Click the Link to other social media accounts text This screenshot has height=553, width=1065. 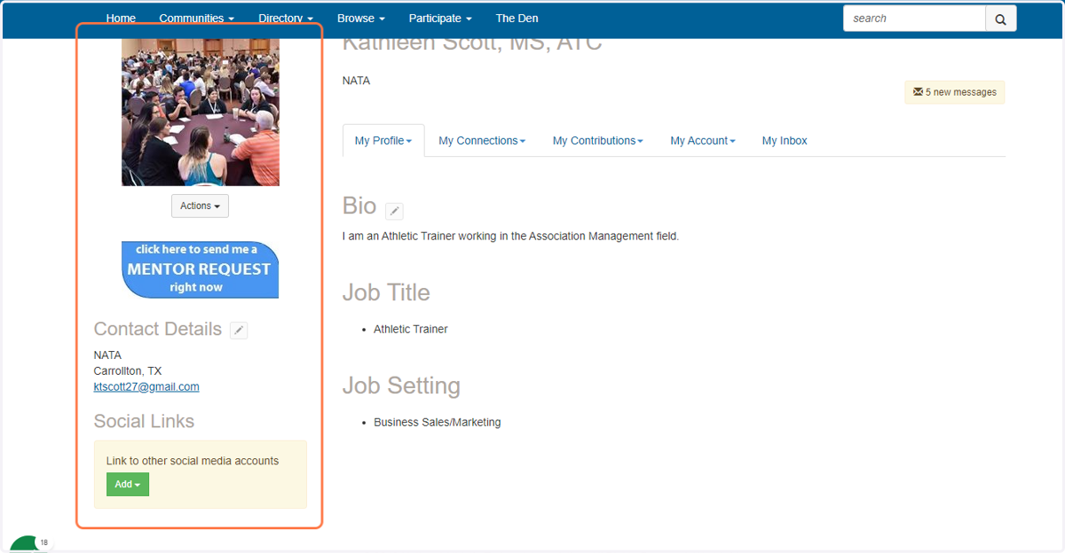click(x=193, y=461)
